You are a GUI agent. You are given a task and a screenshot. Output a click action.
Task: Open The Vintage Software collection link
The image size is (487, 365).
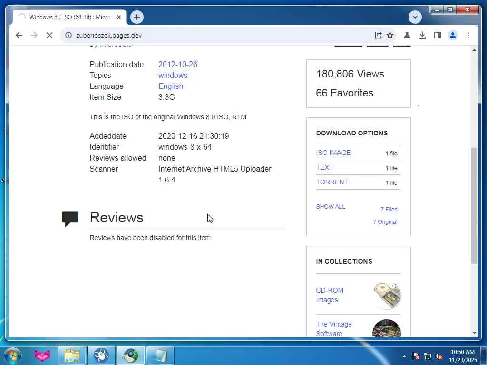(334, 329)
